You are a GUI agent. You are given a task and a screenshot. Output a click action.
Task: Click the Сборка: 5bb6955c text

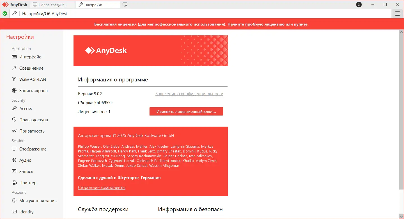95,103
